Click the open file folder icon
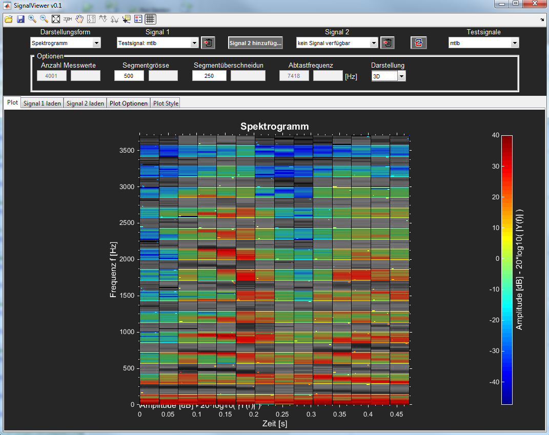The image size is (549, 435). [x=8, y=19]
